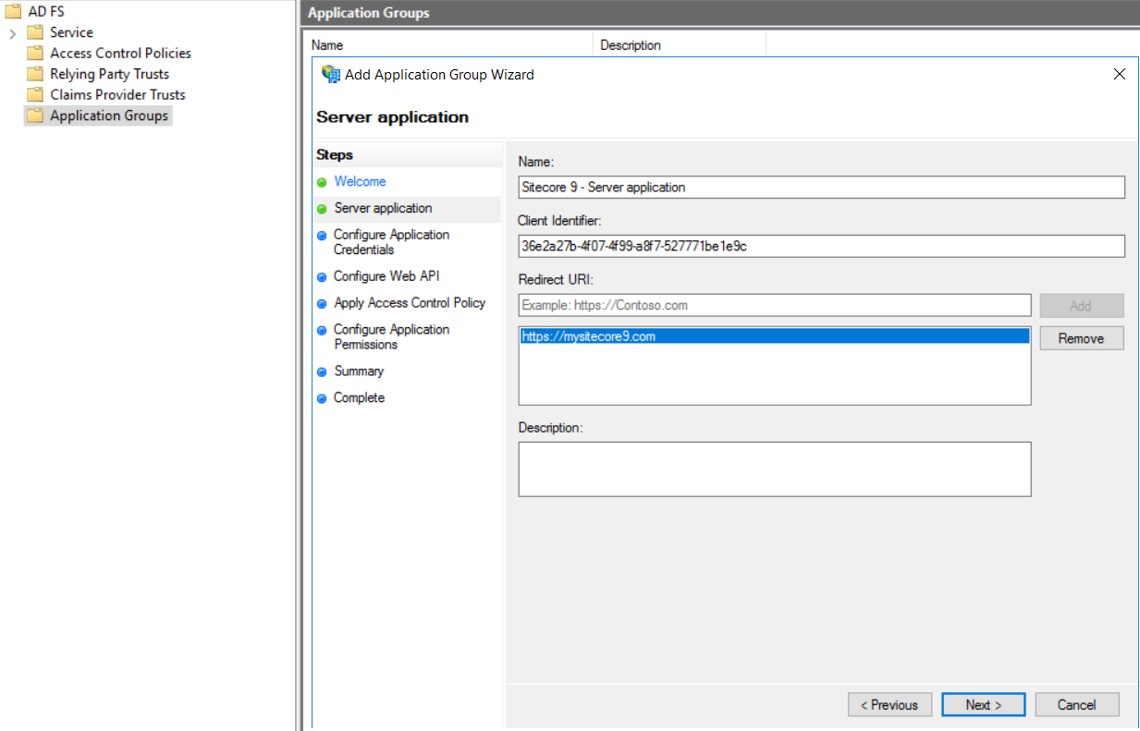Image resolution: width=1140 pixels, height=731 pixels.
Task: Click the Summary step bullet icon
Action: tap(322, 372)
